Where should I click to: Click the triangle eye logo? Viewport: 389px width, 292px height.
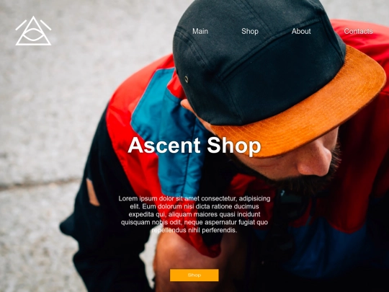pyautogui.click(x=33, y=31)
